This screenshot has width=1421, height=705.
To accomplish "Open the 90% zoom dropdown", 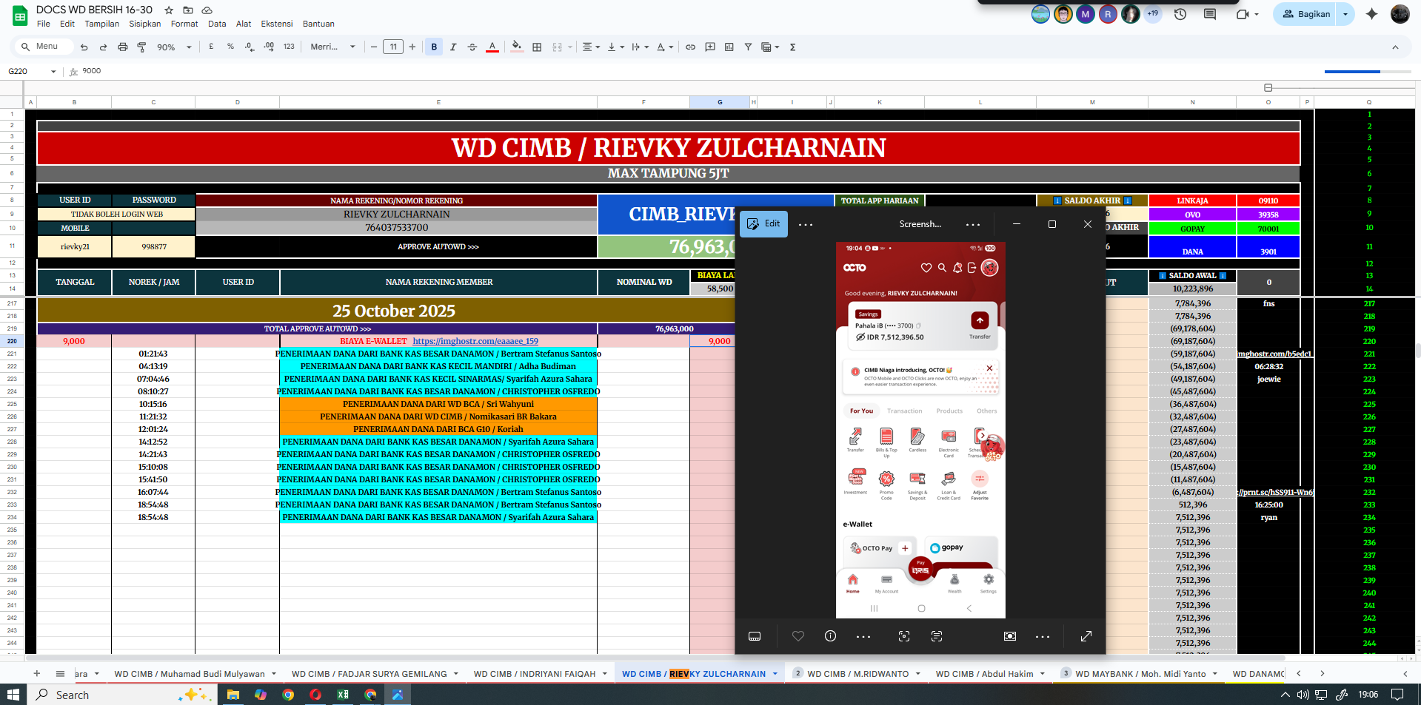I will point(173,47).
